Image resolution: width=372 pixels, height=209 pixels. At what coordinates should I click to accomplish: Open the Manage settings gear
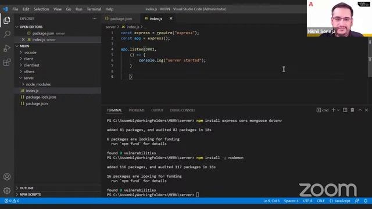click(7, 190)
